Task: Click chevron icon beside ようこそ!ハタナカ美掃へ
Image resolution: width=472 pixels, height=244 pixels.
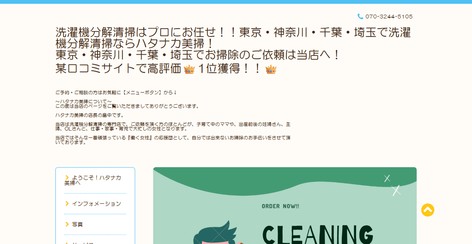Action: [x=67, y=177]
